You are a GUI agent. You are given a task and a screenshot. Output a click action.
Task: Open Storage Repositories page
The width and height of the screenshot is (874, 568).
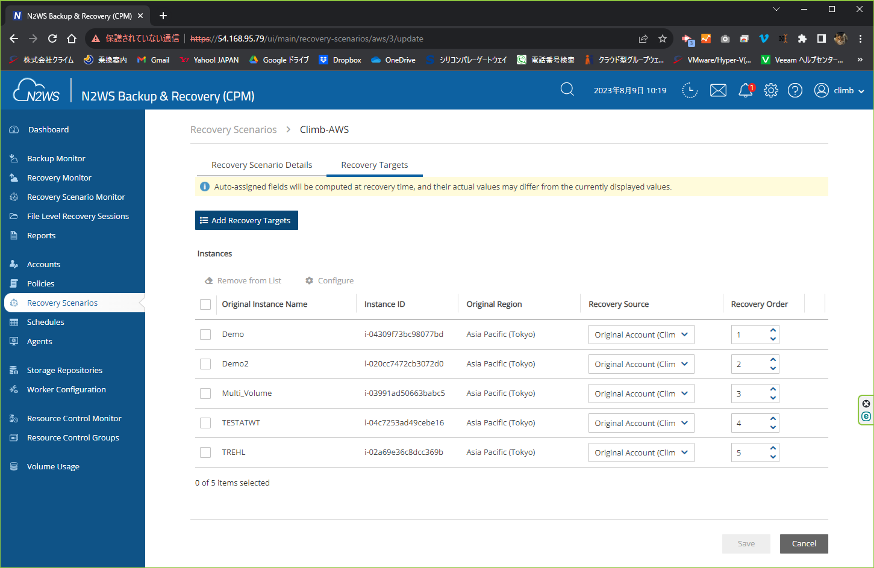64,370
